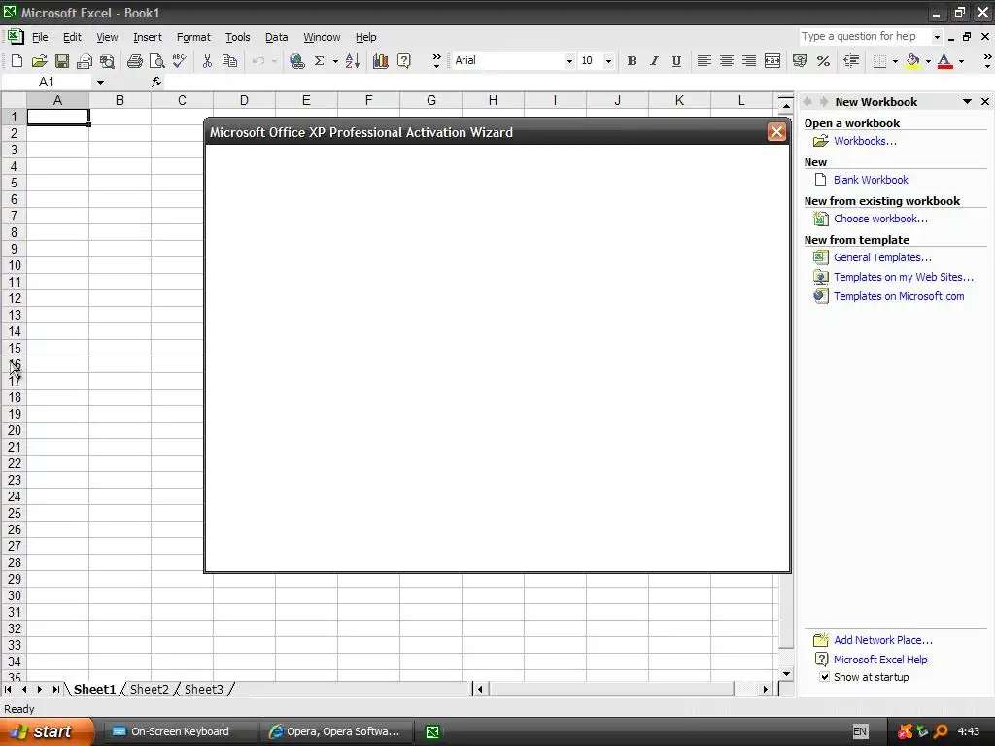The width and height of the screenshot is (995, 746).
Task: Click the Choose workbook... link
Action: coord(880,219)
